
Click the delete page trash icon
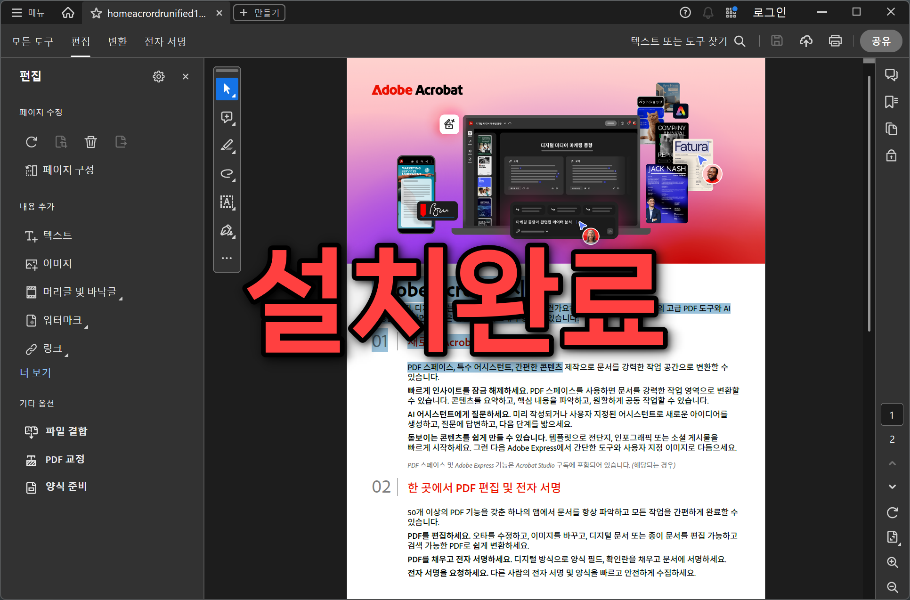[90, 142]
